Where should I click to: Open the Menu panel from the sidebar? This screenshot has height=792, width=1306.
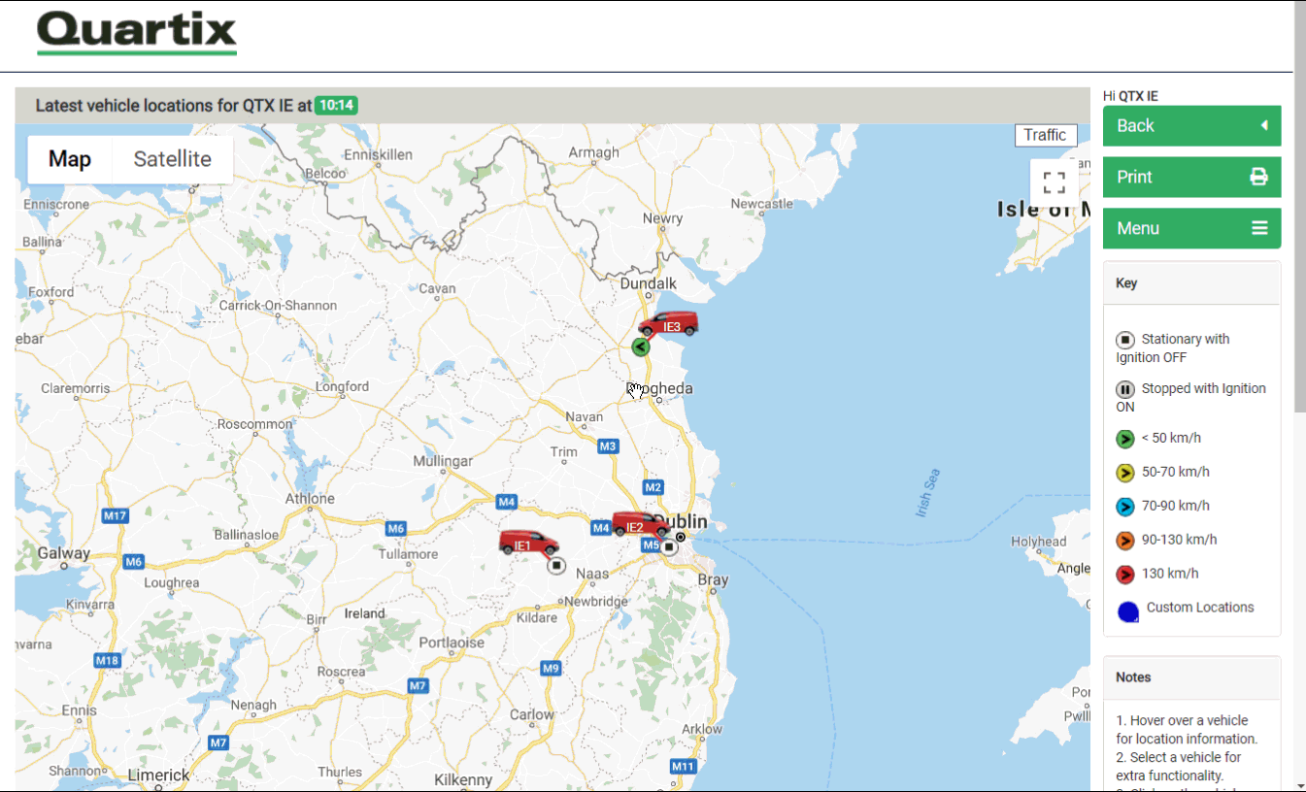pos(1191,228)
